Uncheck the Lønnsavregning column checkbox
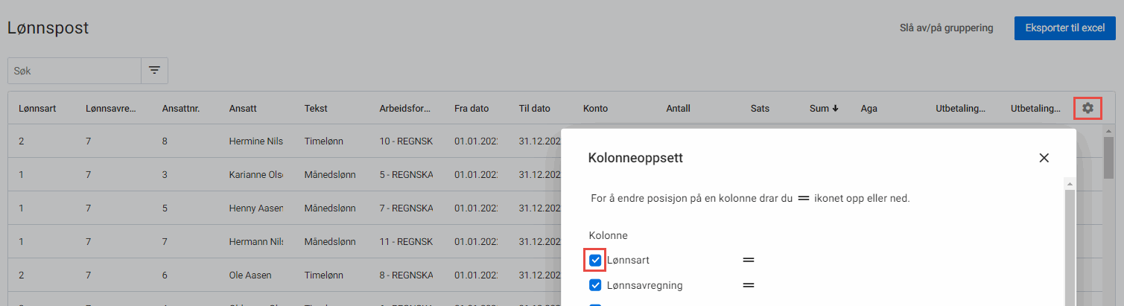The height and width of the screenshot is (306, 1124). (x=595, y=285)
